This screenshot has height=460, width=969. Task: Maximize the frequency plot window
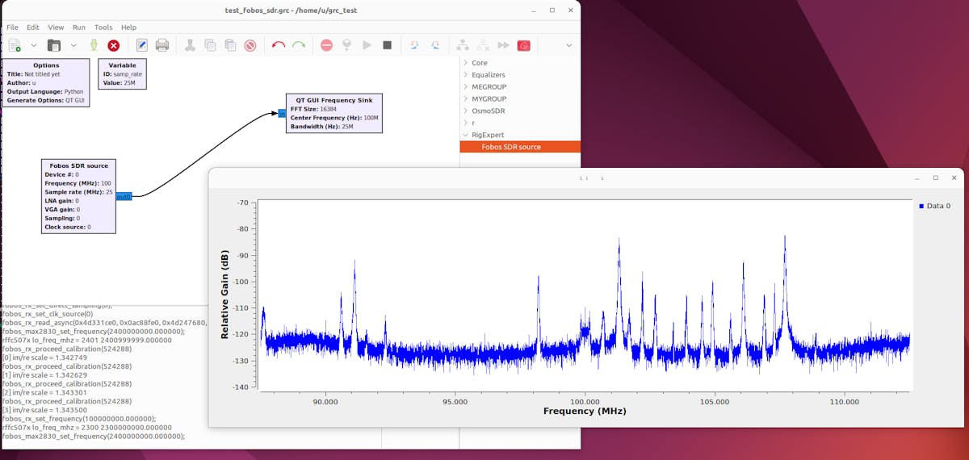tap(935, 178)
